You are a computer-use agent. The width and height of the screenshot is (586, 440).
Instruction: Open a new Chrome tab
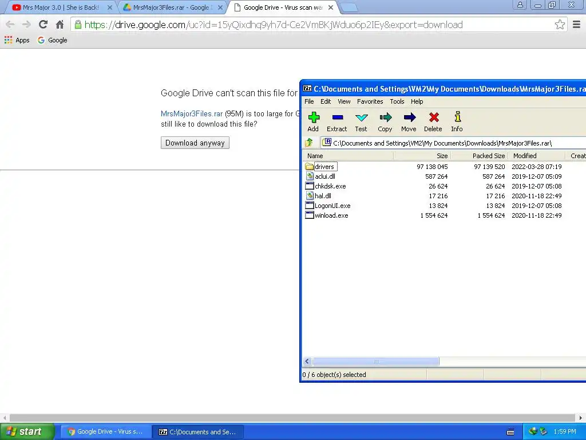tap(350, 7)
